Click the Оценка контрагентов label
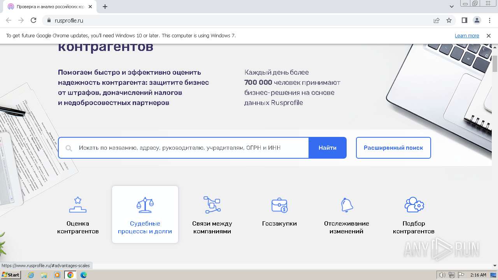The image size is (498, 280). [x=78, y=227]
